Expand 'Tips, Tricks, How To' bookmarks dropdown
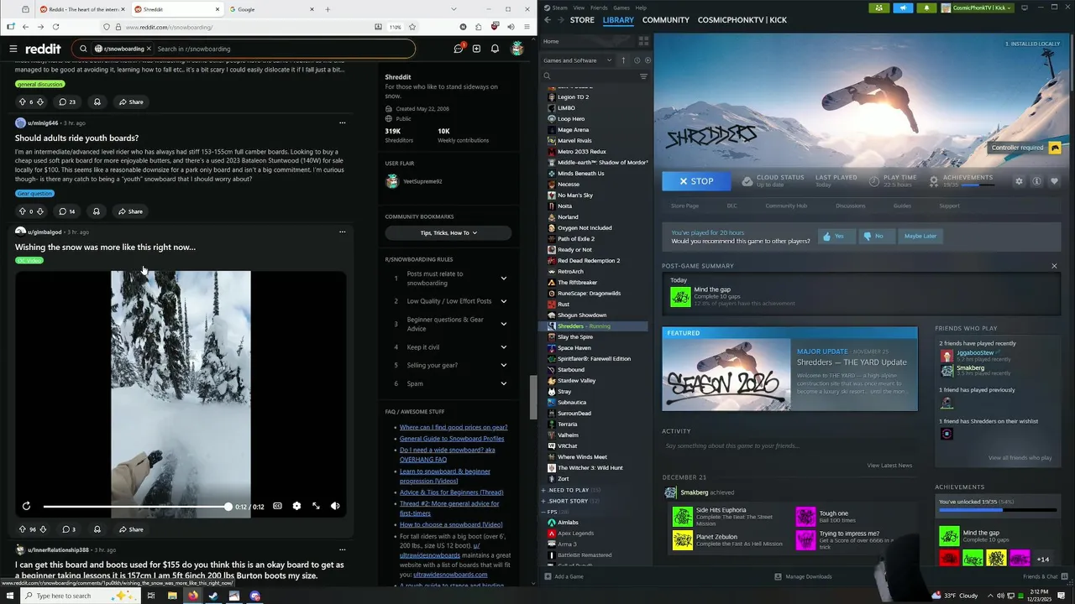This screenshot has width=1075, height=604. coord(448,232)
